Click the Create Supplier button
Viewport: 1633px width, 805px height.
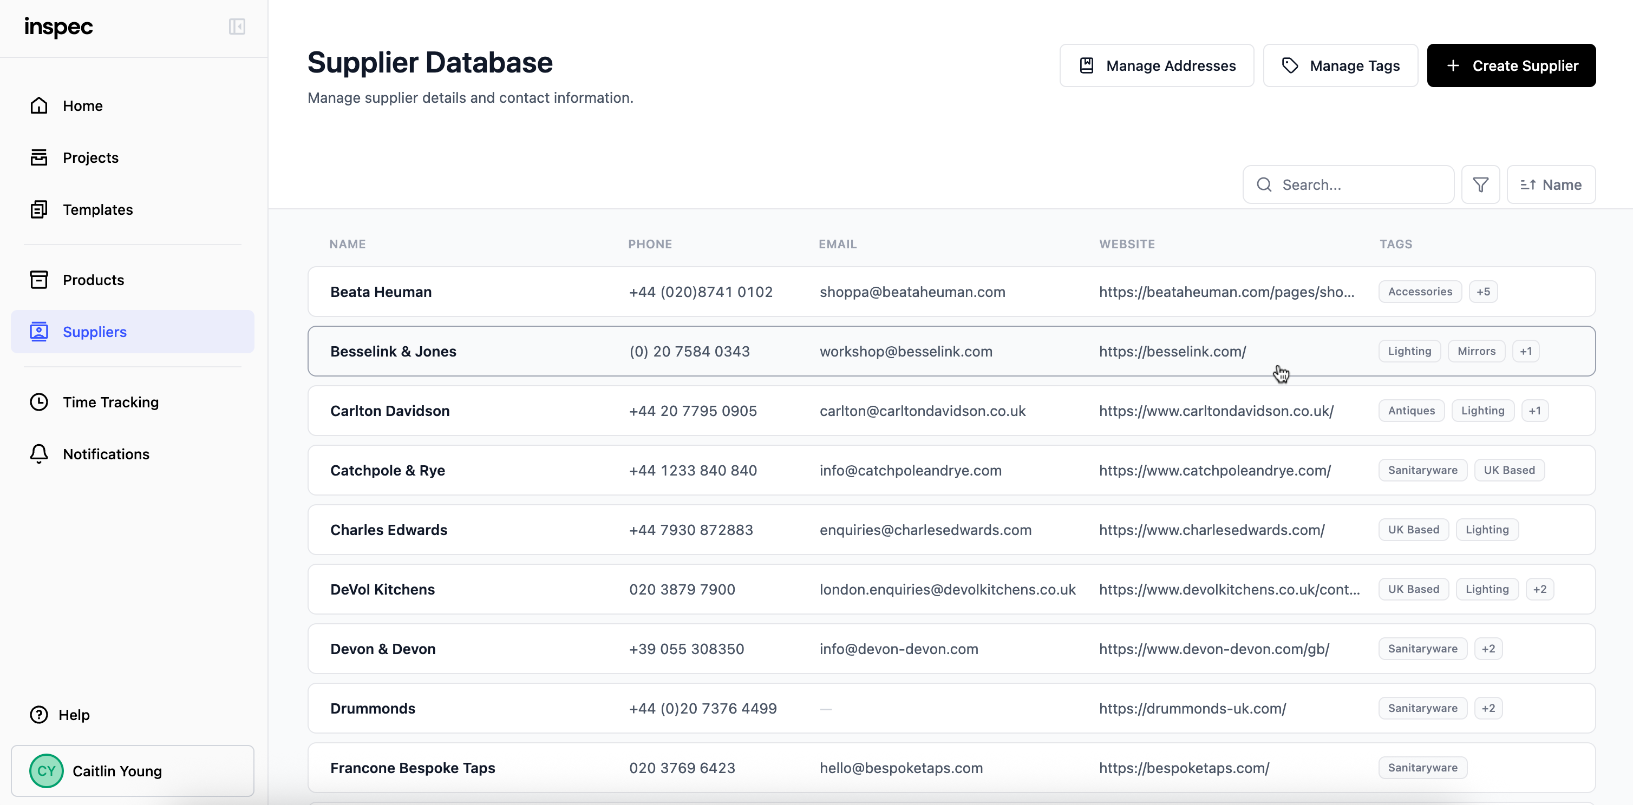click(x=1511, y=65)
